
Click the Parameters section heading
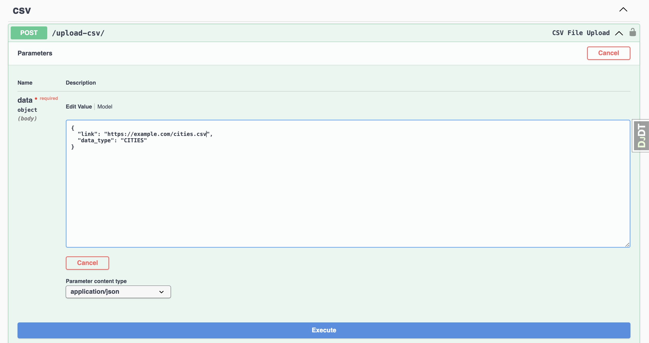35,53
